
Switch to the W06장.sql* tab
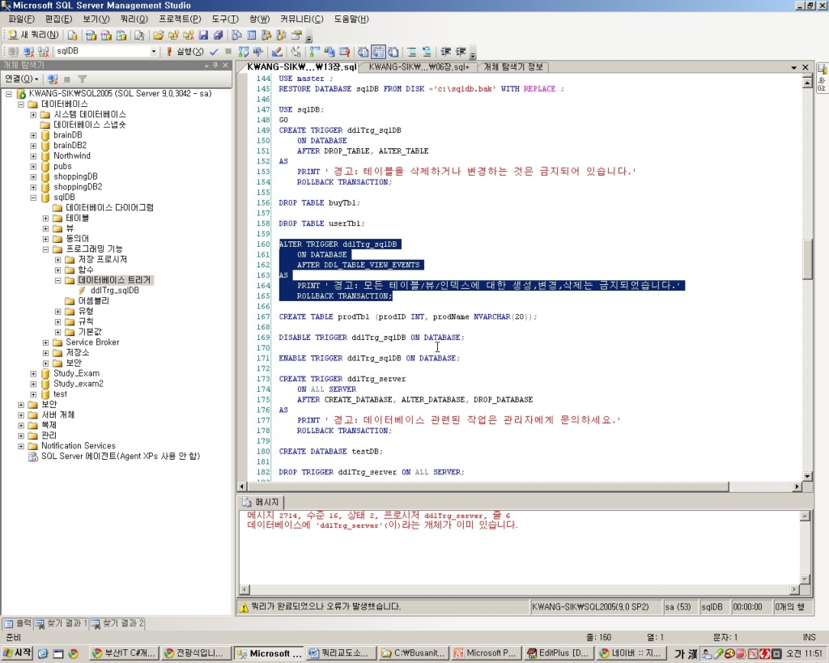click(x=419, y=67)
